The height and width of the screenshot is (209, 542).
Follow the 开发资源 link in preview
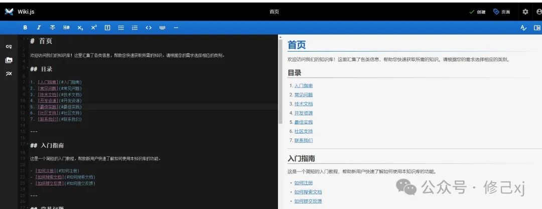click(304, 113)
